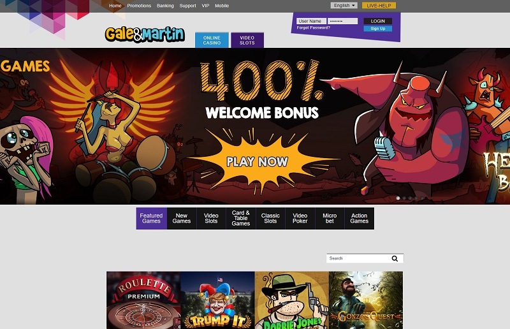Select the first carousel dot indicator

click(x=398, y=198)
